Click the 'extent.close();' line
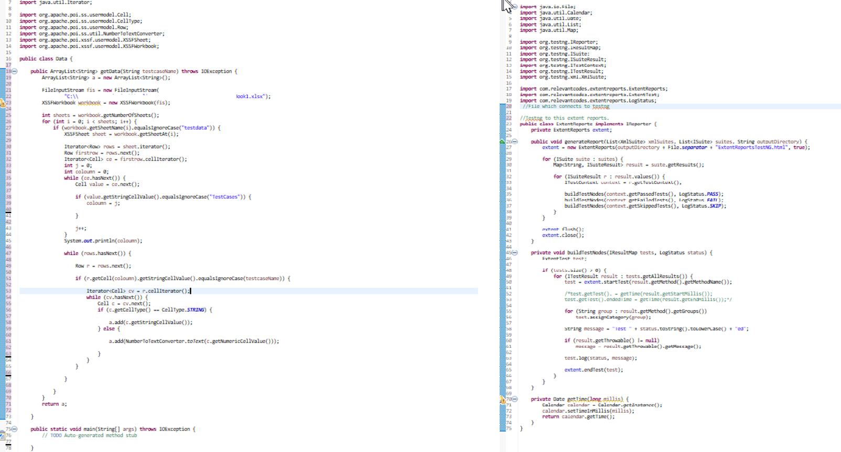Viewport: 841px width, 452px height. pyautogui.click(x=563, y=235)
